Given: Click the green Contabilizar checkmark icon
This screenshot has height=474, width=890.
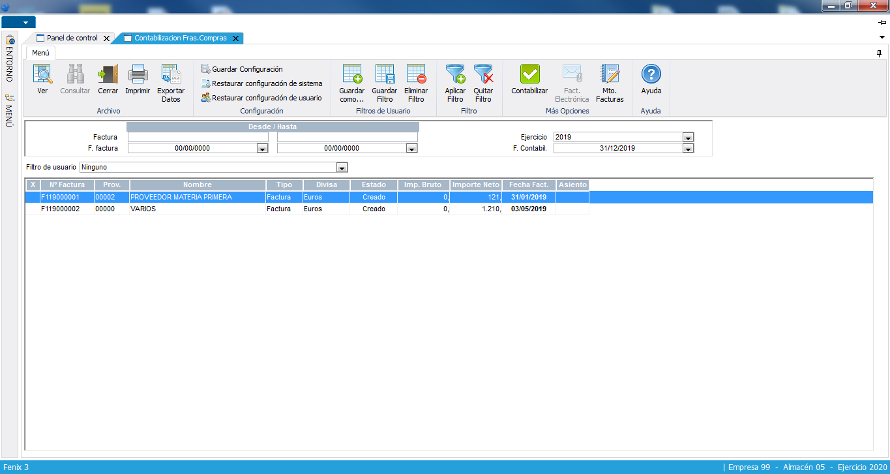Looking at the screenshot, I should click(x=529, y=74).
